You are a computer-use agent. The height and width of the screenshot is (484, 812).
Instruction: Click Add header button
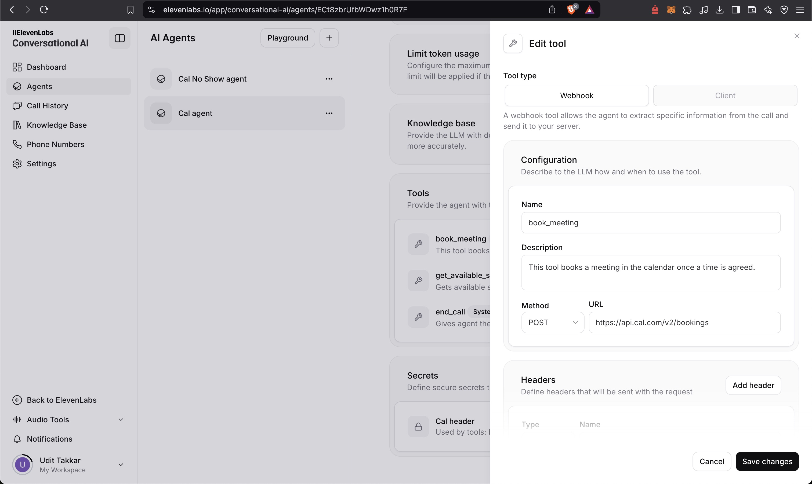point(753,385)
